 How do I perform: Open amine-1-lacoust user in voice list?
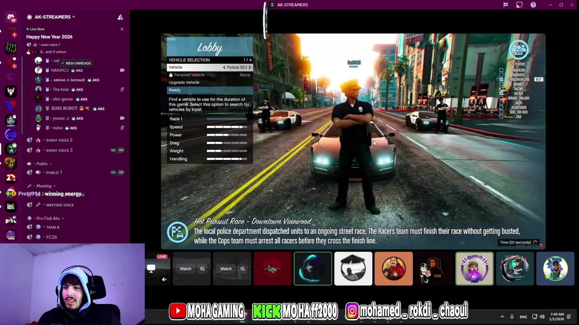coord(69,80)
